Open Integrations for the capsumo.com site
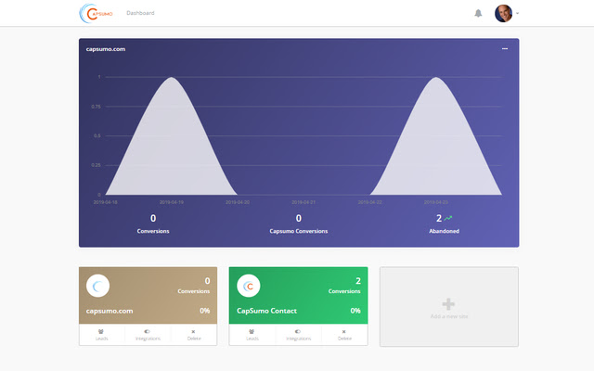Viewport: 594px width, 371px height. 148,335
